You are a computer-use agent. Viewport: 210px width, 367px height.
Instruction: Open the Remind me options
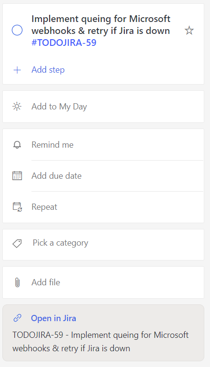pos(103,145)
